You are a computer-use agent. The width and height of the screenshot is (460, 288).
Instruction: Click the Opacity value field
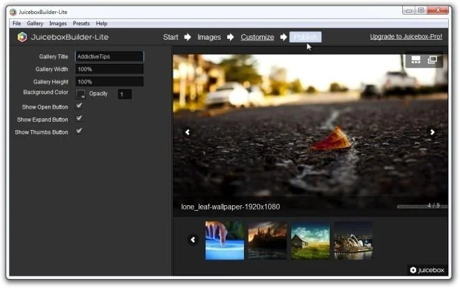125,94
